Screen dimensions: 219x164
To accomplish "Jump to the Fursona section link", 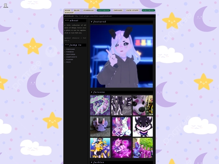I will [71, 49].
